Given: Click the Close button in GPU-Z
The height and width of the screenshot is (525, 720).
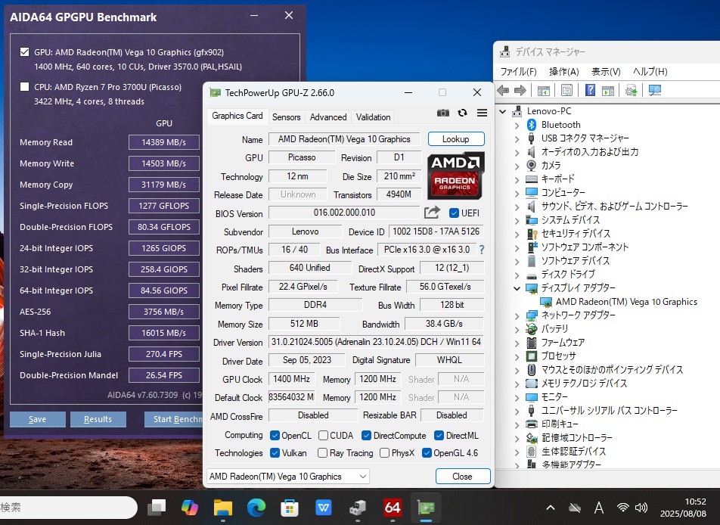Looking at the screenshot, I should pos(462,477).
